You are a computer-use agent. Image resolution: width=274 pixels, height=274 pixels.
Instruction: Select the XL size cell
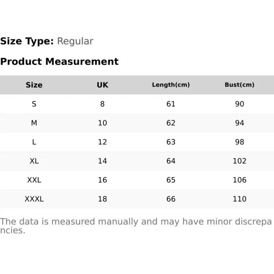(x=34, y=161)
